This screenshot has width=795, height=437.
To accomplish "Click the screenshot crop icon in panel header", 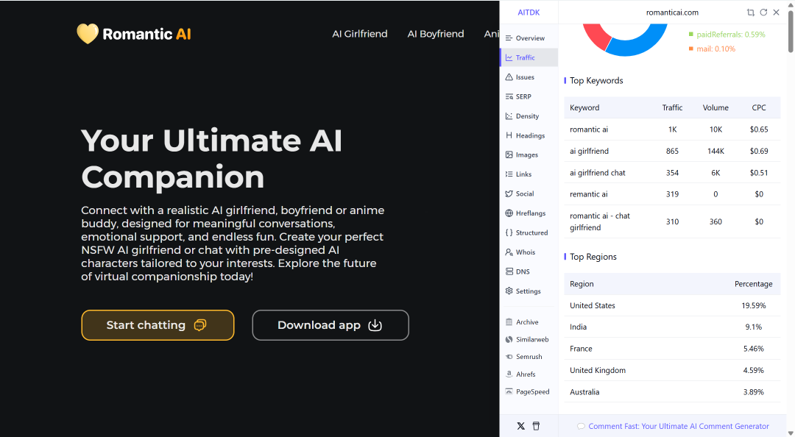I will 751,13.
